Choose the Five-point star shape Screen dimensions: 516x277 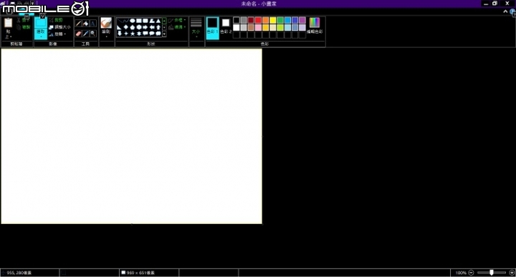[x=133, y=33]
